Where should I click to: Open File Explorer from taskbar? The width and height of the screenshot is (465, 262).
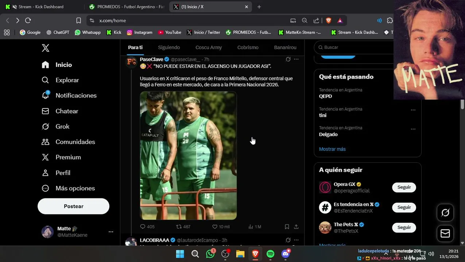(240, 254)
